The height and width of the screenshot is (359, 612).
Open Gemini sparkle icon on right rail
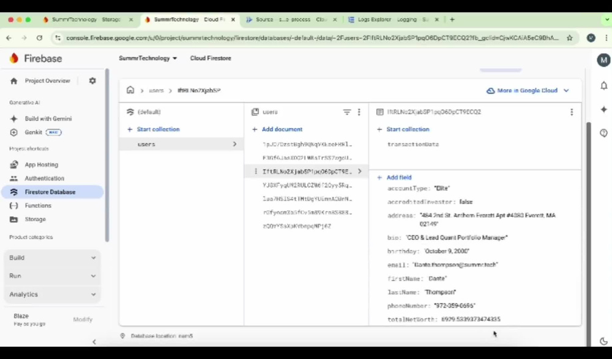(604, 109)
